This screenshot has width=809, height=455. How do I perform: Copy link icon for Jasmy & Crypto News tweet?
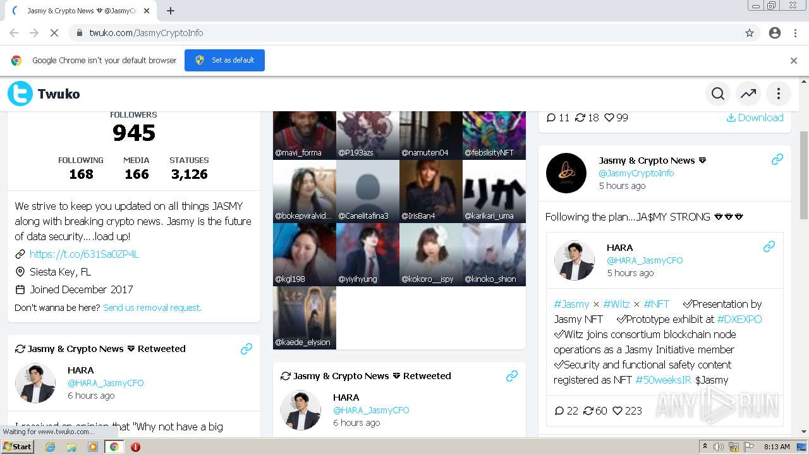point(777,159)
